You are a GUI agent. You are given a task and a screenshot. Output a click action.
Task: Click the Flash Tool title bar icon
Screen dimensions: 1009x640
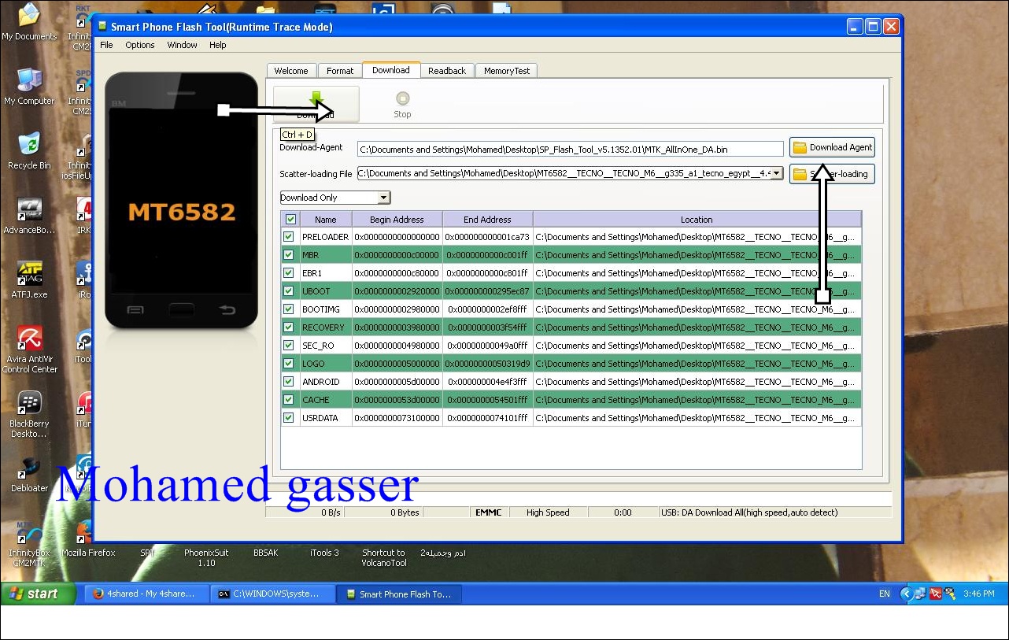click(102, 26)
